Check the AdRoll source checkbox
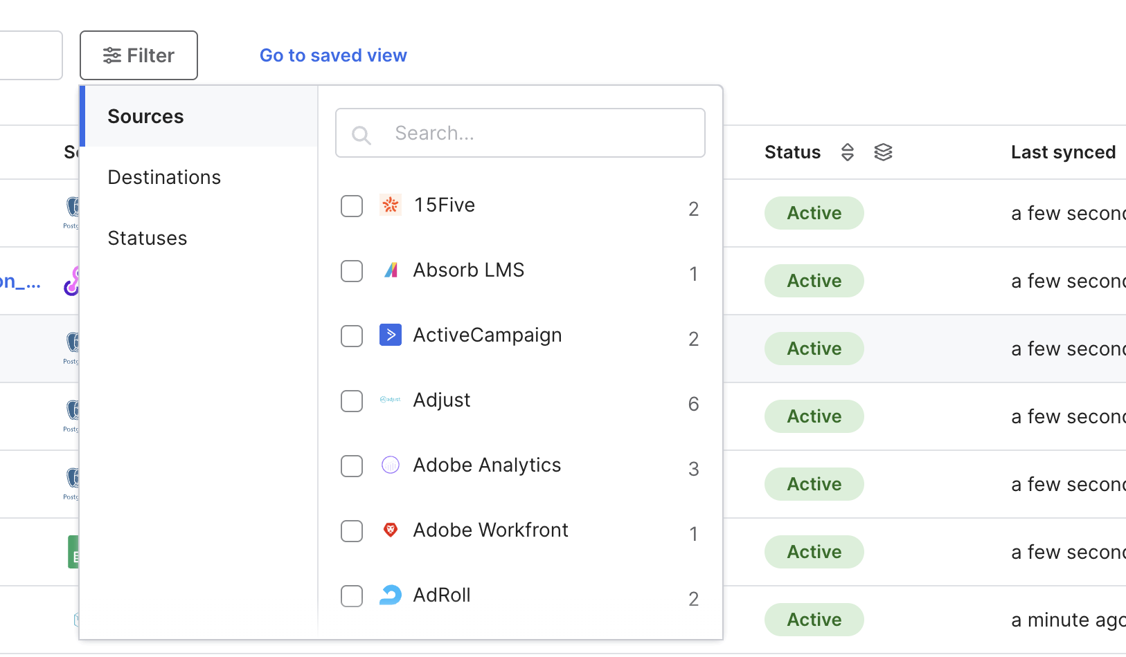Viewport: 1126px width, 657px height. 352,595
